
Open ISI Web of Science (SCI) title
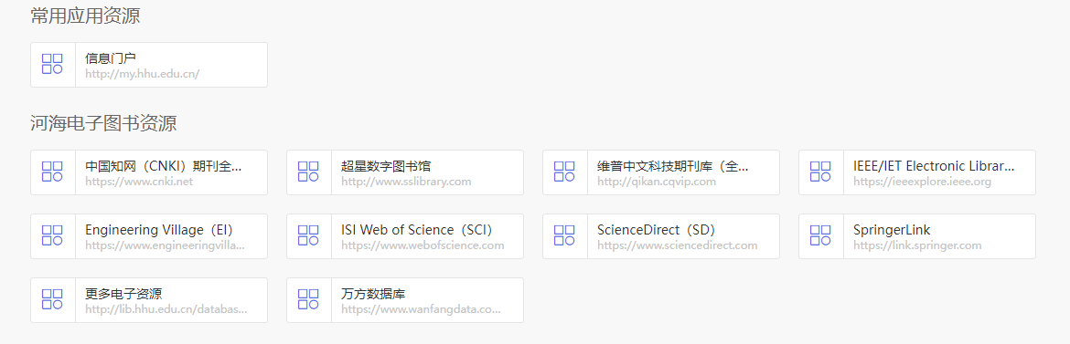(417, 230)
